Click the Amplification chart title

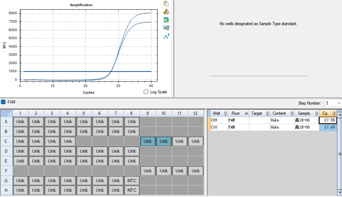pos(81,5)
